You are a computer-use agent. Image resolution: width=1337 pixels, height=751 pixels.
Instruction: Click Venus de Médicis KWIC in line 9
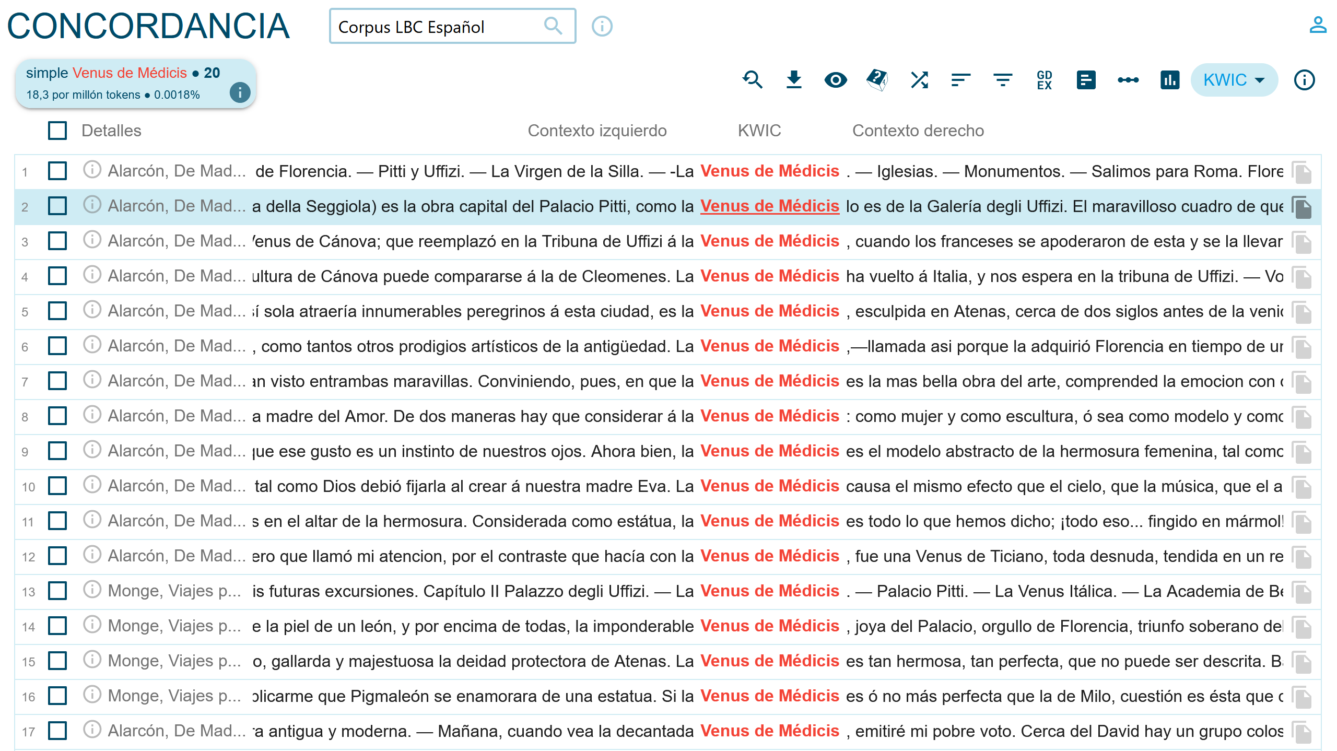coord(770,451)
